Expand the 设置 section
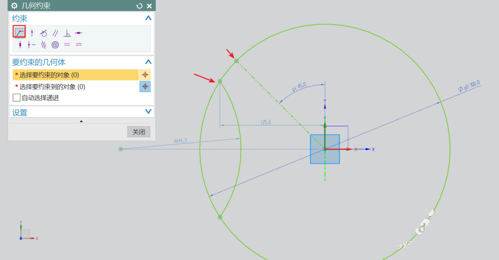This screenshot has height=260, width=499. [x=148, y=112]
